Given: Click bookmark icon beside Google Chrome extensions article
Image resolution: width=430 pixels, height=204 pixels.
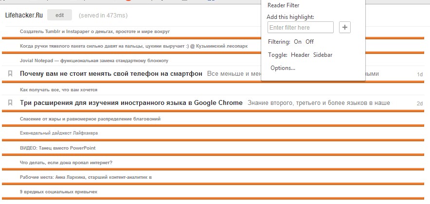Looking at the screenshot, I should click(10, 103).
